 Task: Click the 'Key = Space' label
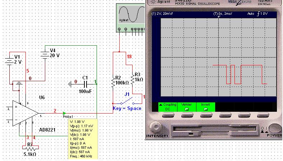click(x=127, y=109)
